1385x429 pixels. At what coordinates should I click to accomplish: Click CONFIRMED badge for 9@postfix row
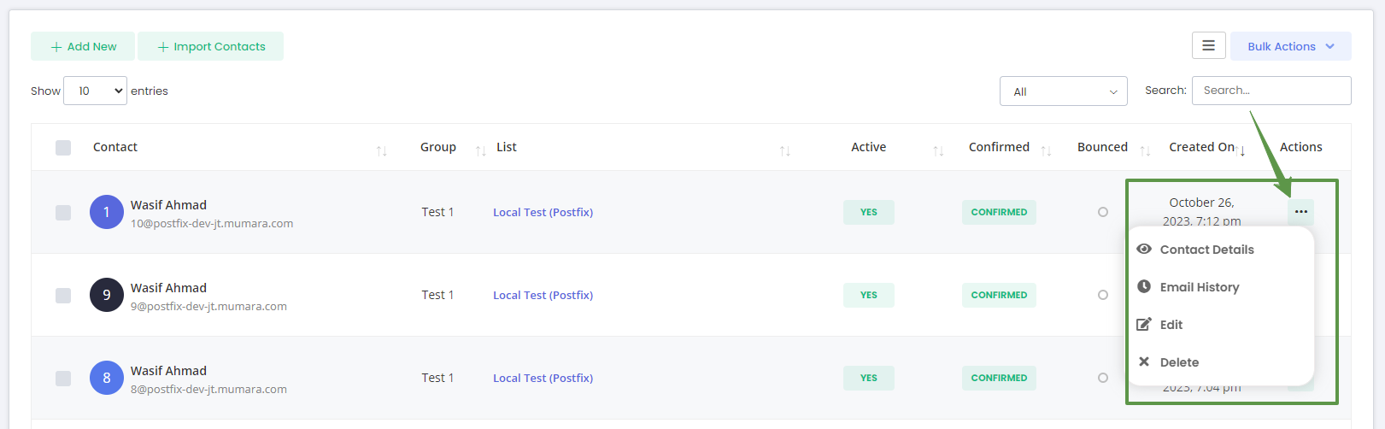pyautogui.click(x=999, y=295)
